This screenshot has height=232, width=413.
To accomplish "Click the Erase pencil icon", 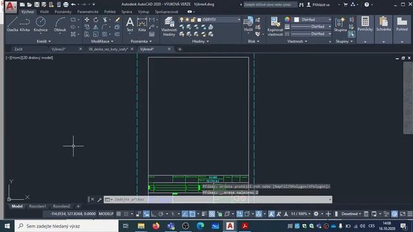I will click(x=117, y=20).
